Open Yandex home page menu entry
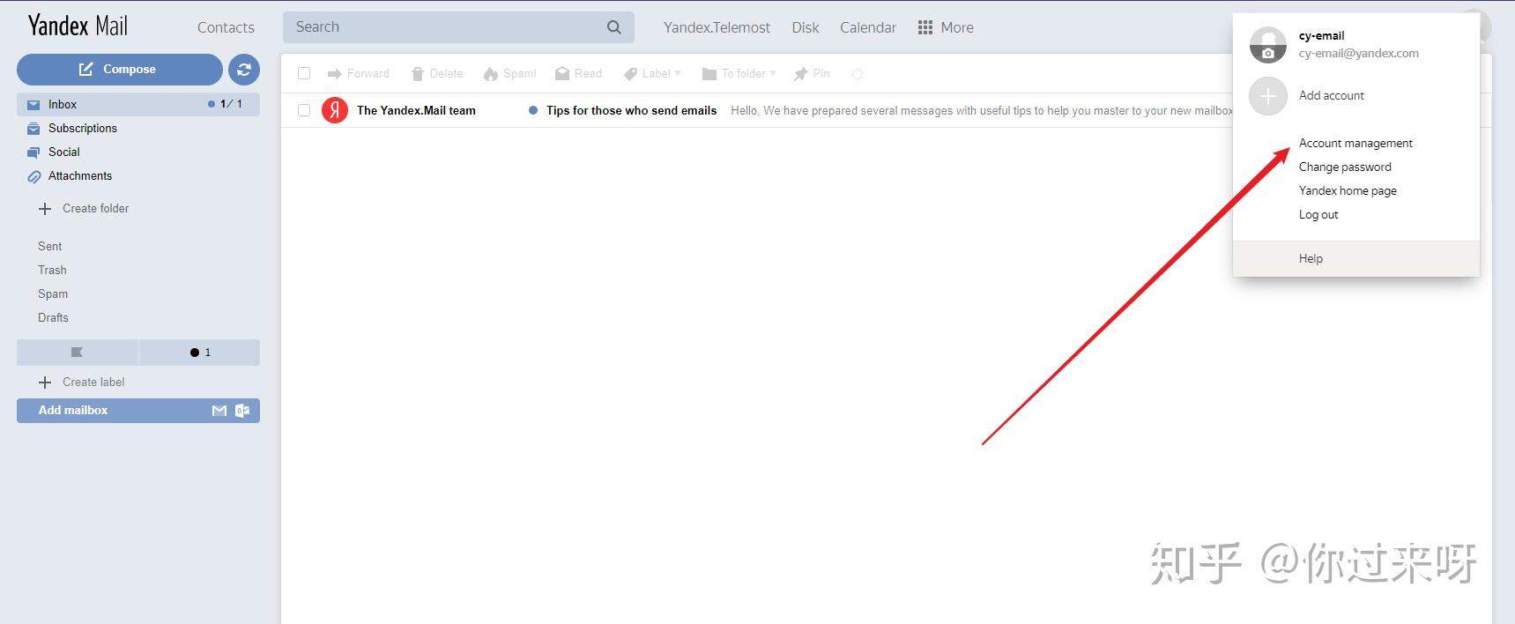This screenshot has height=624, width=1515. click(x=1348, y=190)
